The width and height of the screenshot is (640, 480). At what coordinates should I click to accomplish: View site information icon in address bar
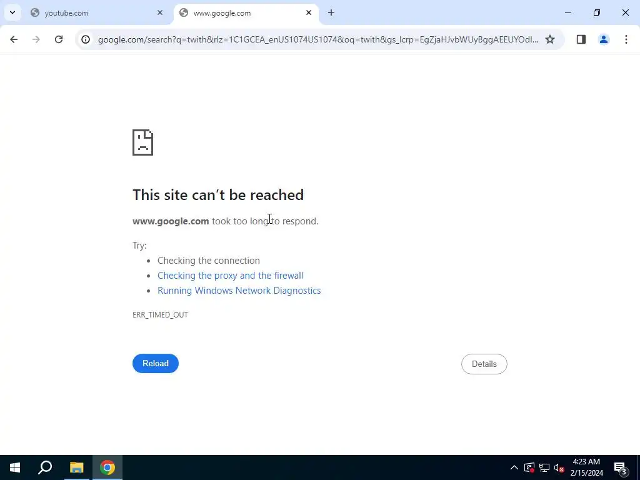[x=85, y=39]
